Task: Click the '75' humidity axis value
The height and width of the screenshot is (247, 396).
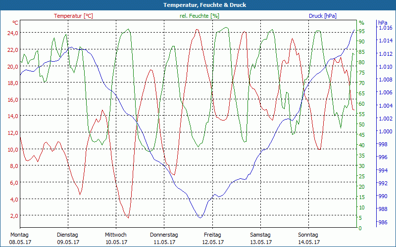Action: click(x=362, y=73)
